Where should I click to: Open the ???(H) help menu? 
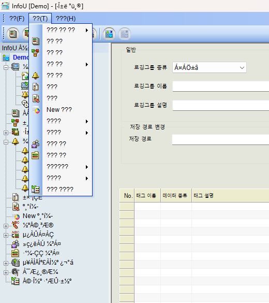pyautogui.click(x=66, y=19)
